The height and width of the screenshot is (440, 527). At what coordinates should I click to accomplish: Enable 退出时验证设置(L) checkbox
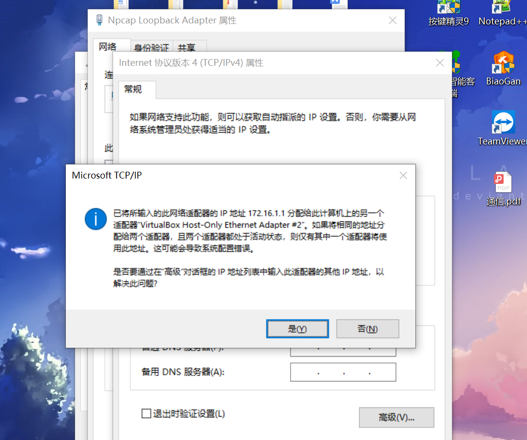(146, 414)
